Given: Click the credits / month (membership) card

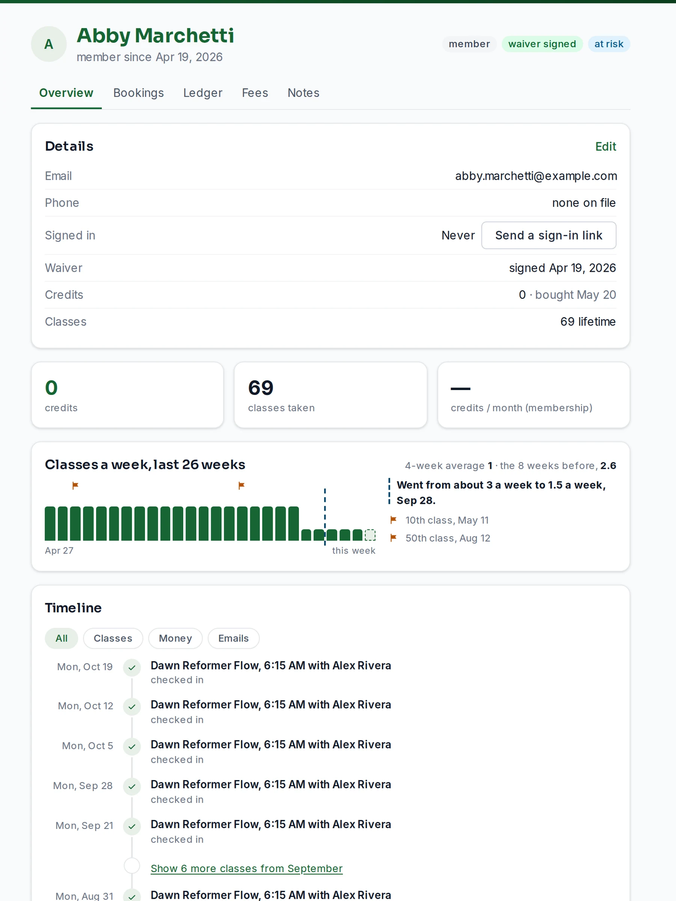Looking at the screenshot, I should tap(534, 395).
